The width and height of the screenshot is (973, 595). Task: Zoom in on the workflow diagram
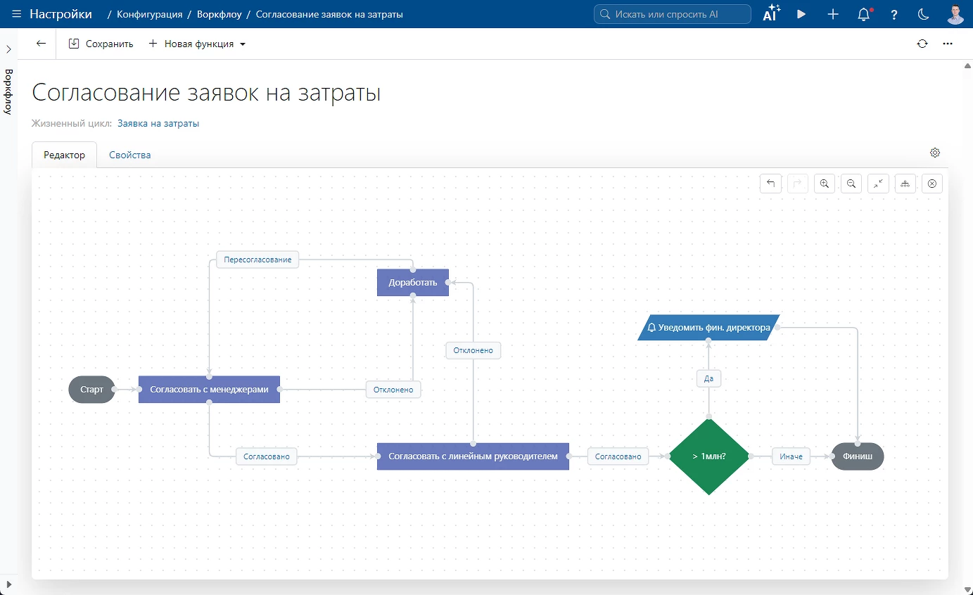click(x=824, y=184)
